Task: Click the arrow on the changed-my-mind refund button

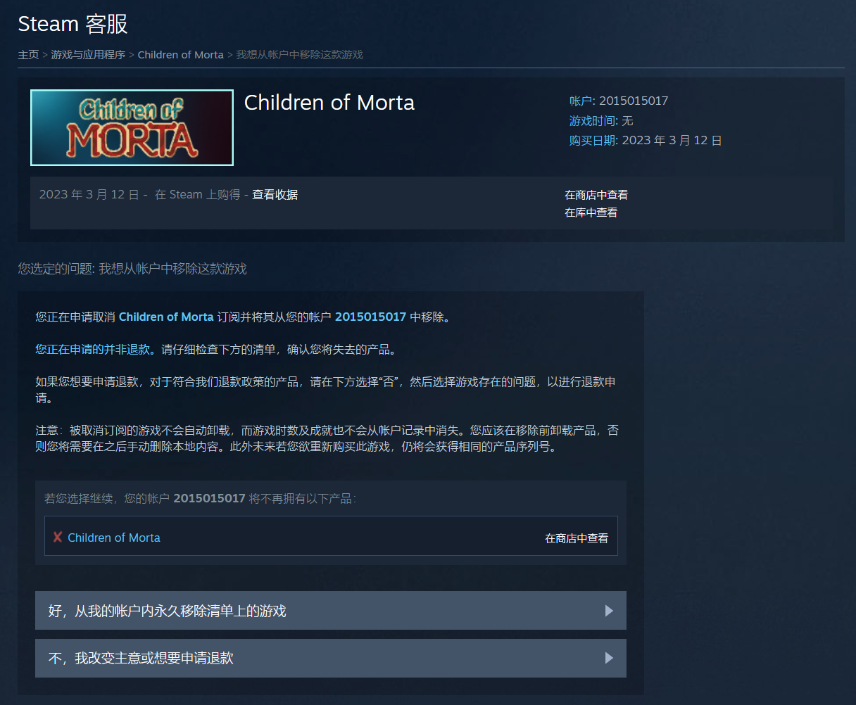Action: 609,659
